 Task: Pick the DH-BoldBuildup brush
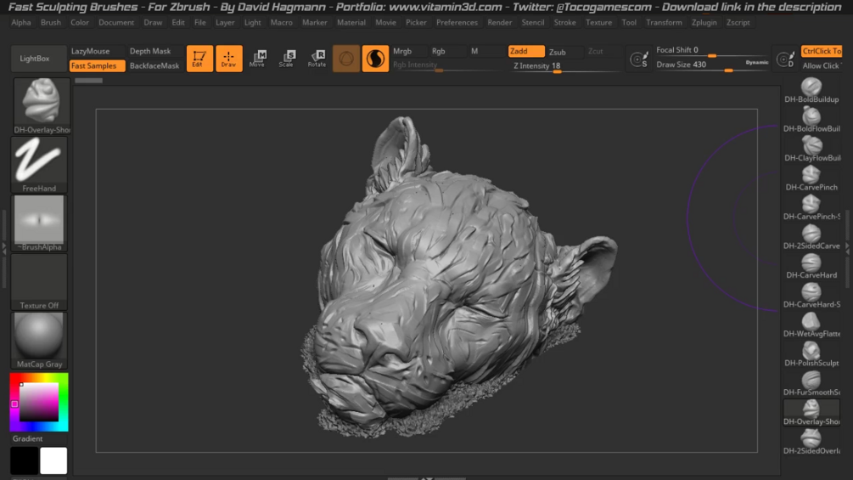click(x=811, y=88)
